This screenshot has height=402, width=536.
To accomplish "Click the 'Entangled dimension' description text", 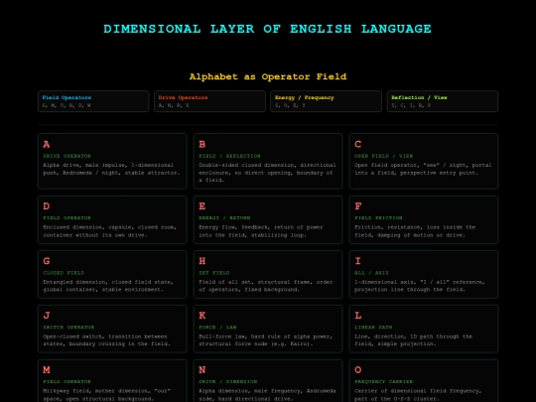I will click(x=108, y=286).
